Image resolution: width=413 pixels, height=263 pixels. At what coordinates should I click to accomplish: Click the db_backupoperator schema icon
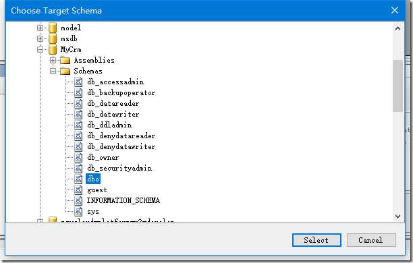78,92
